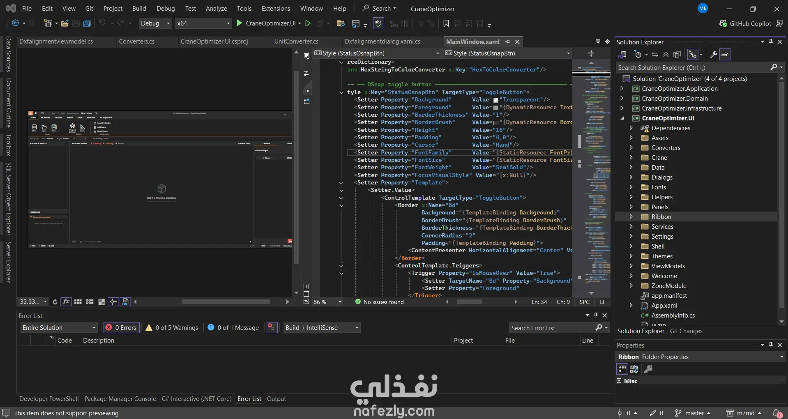Screen dimensions: 788x419
Task: Click the Save All toolbar icon
Action: (x=87, y=23)
